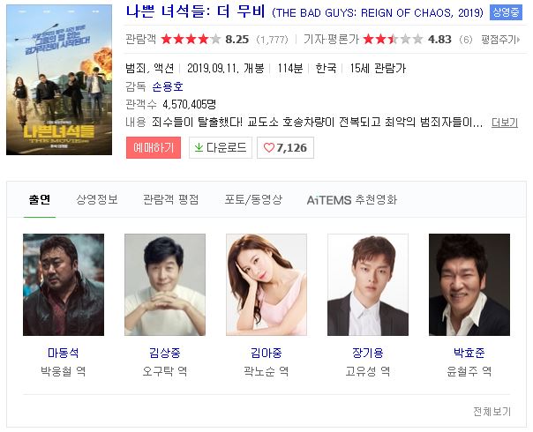Click the heart like icon showing 7,126
Viewport: 533px width, 432px height.
click(268, 148)
